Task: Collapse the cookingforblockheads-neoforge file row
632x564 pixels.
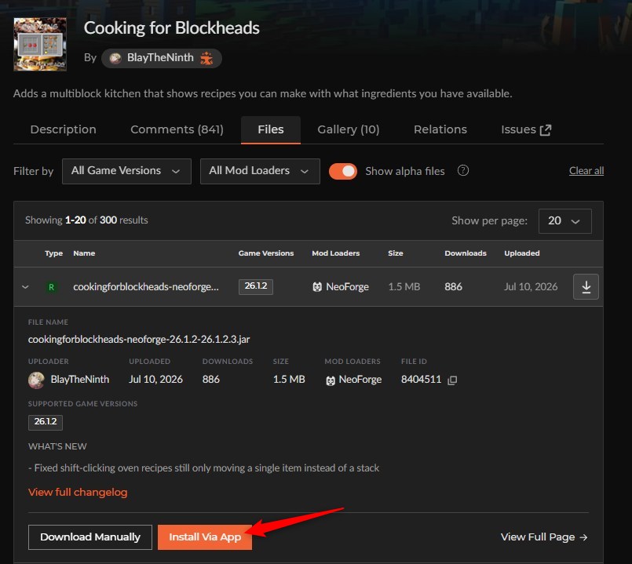Action: coord(25,287)
